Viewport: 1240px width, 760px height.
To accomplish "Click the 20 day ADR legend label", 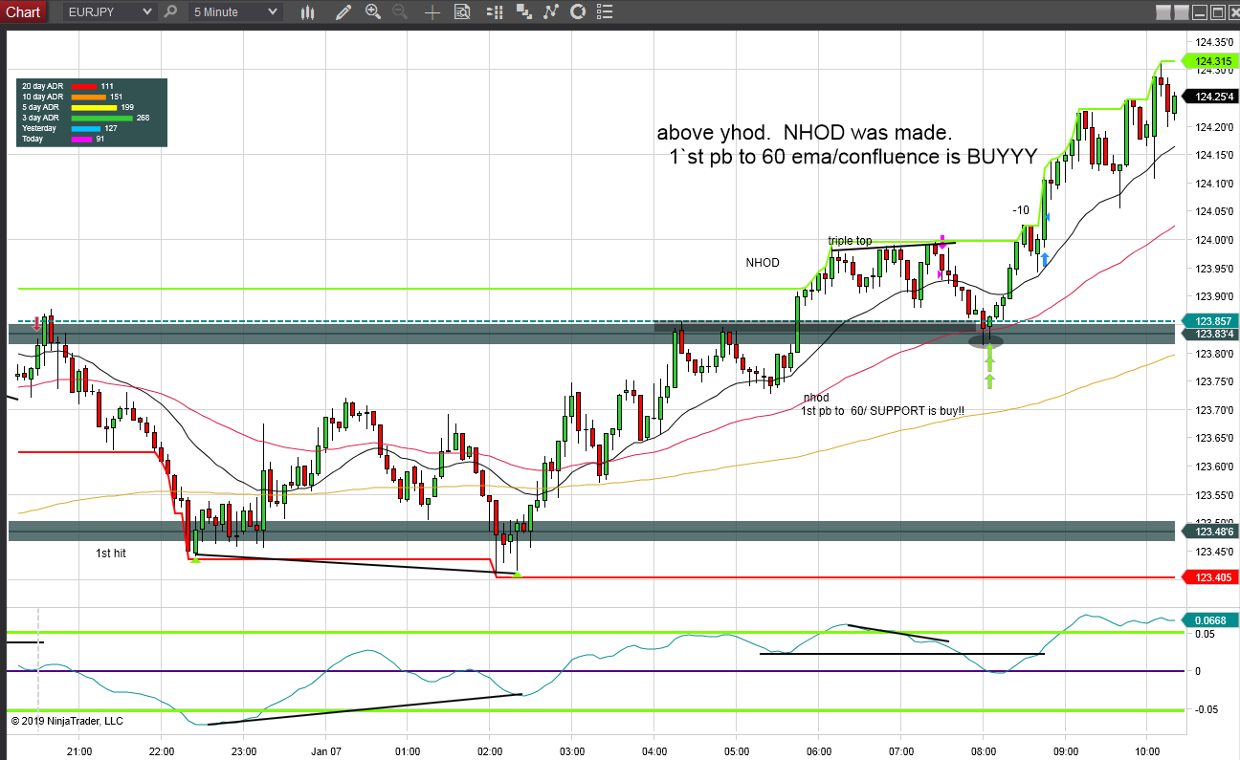I will [x=43, y=86].
